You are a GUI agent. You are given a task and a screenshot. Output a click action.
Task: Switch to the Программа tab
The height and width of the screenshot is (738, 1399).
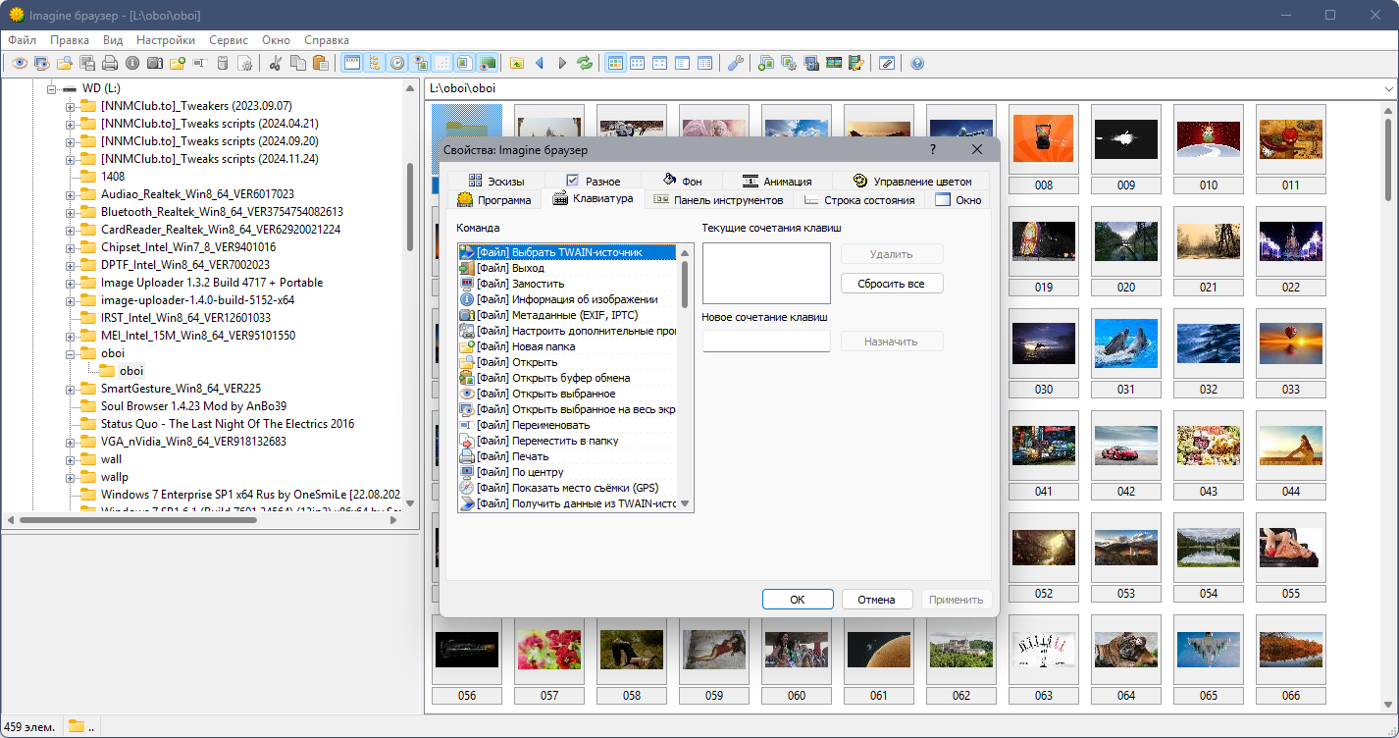(x=494, y=200)
